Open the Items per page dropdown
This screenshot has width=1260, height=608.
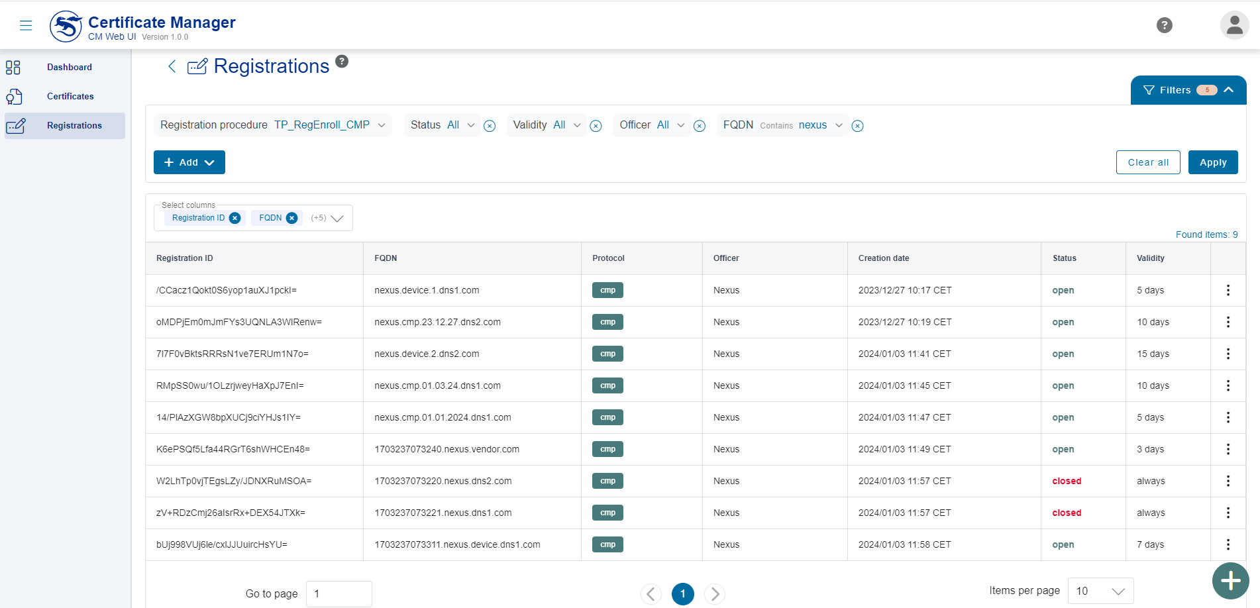[1100, 591]
